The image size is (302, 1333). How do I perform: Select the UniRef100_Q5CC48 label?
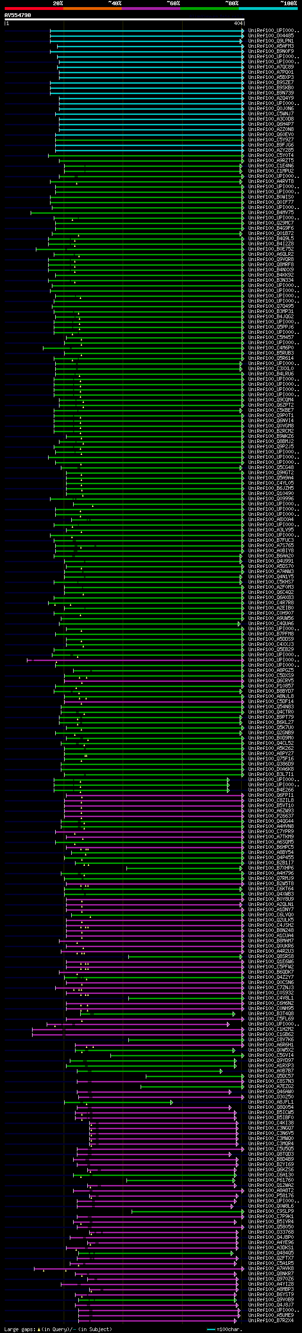(270, 467)
